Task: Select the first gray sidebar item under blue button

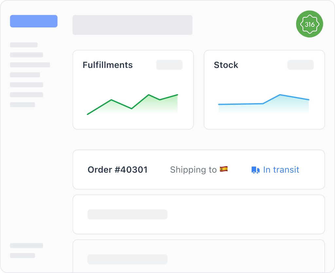Action: point(24,45)
